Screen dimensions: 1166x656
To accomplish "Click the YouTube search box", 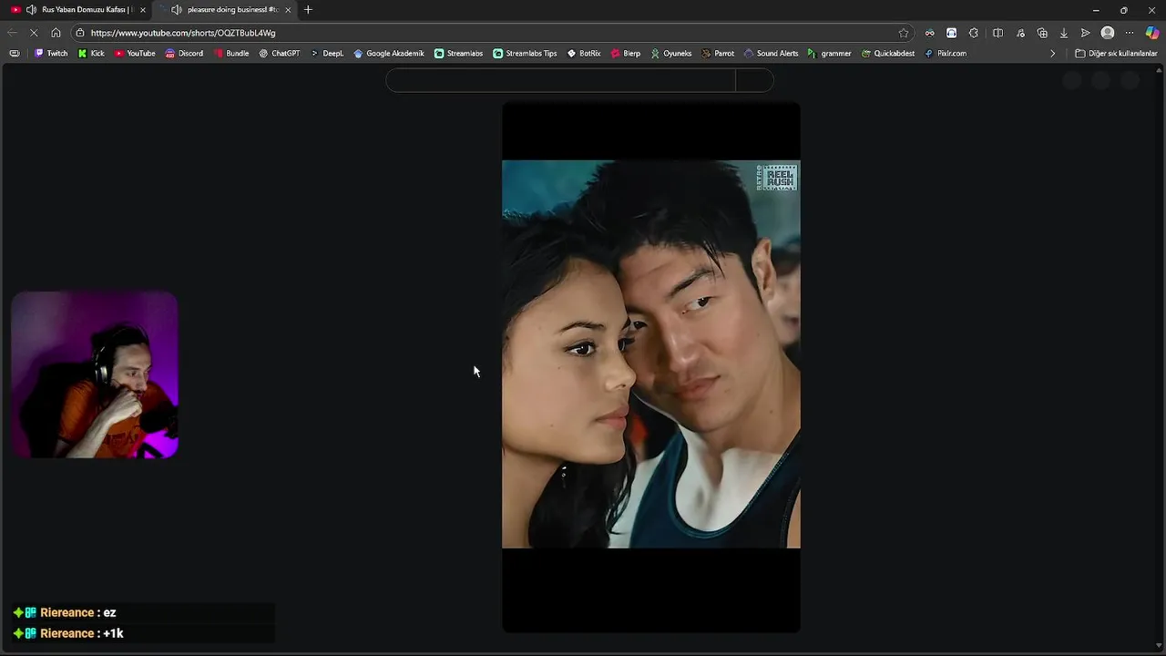I will (x=560, y=80).
